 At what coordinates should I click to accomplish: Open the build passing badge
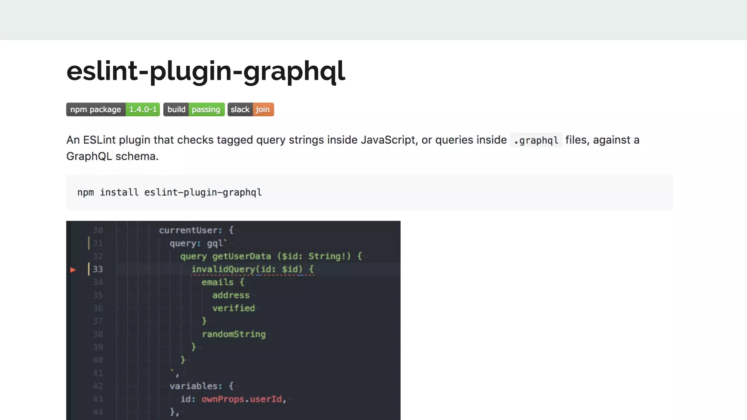(x=194, y=109)
